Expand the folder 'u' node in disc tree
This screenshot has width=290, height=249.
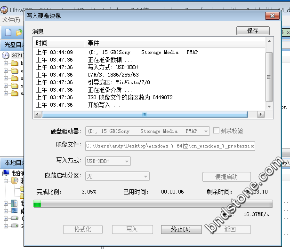point(6,93)
